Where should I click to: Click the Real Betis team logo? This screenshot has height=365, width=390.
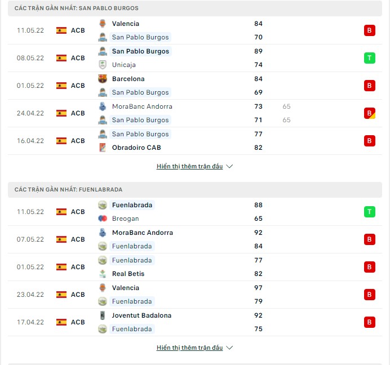point(103,274)
